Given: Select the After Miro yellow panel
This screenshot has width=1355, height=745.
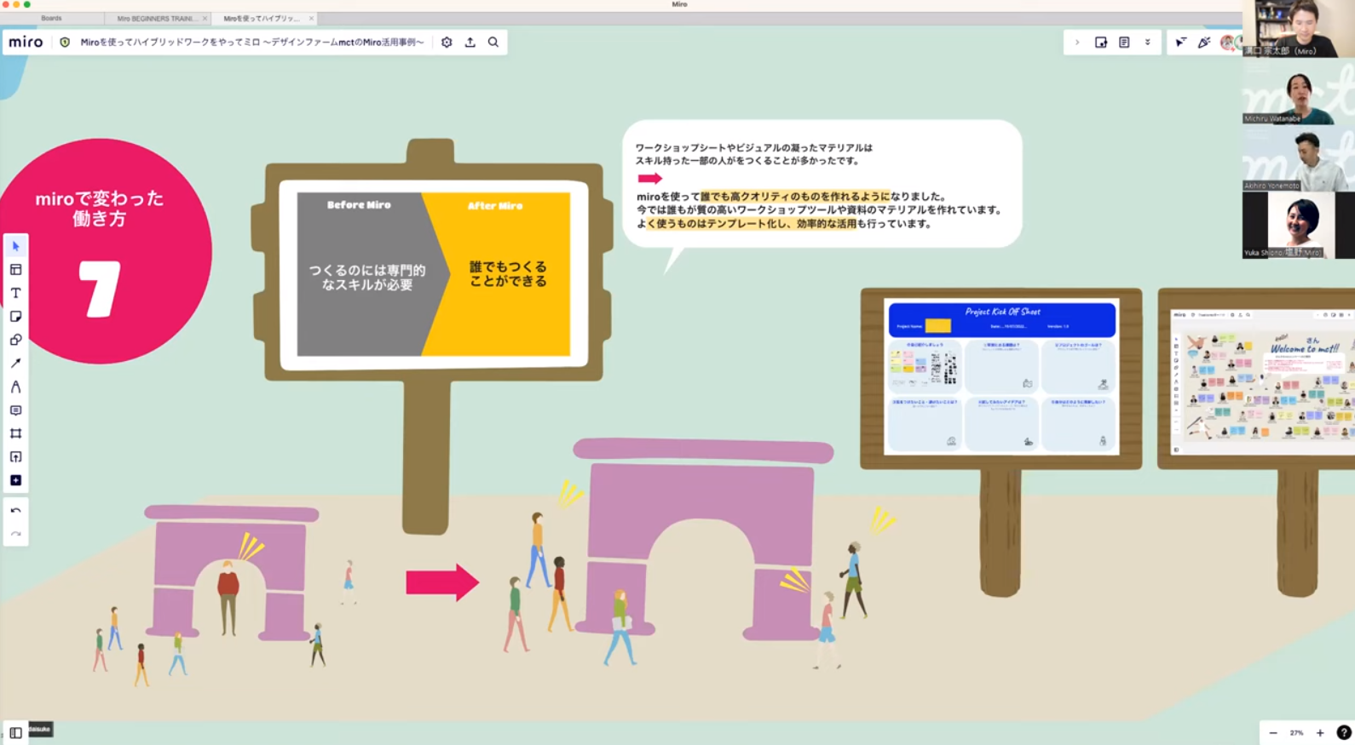Looking at the screenshot, I should [503, 274].
